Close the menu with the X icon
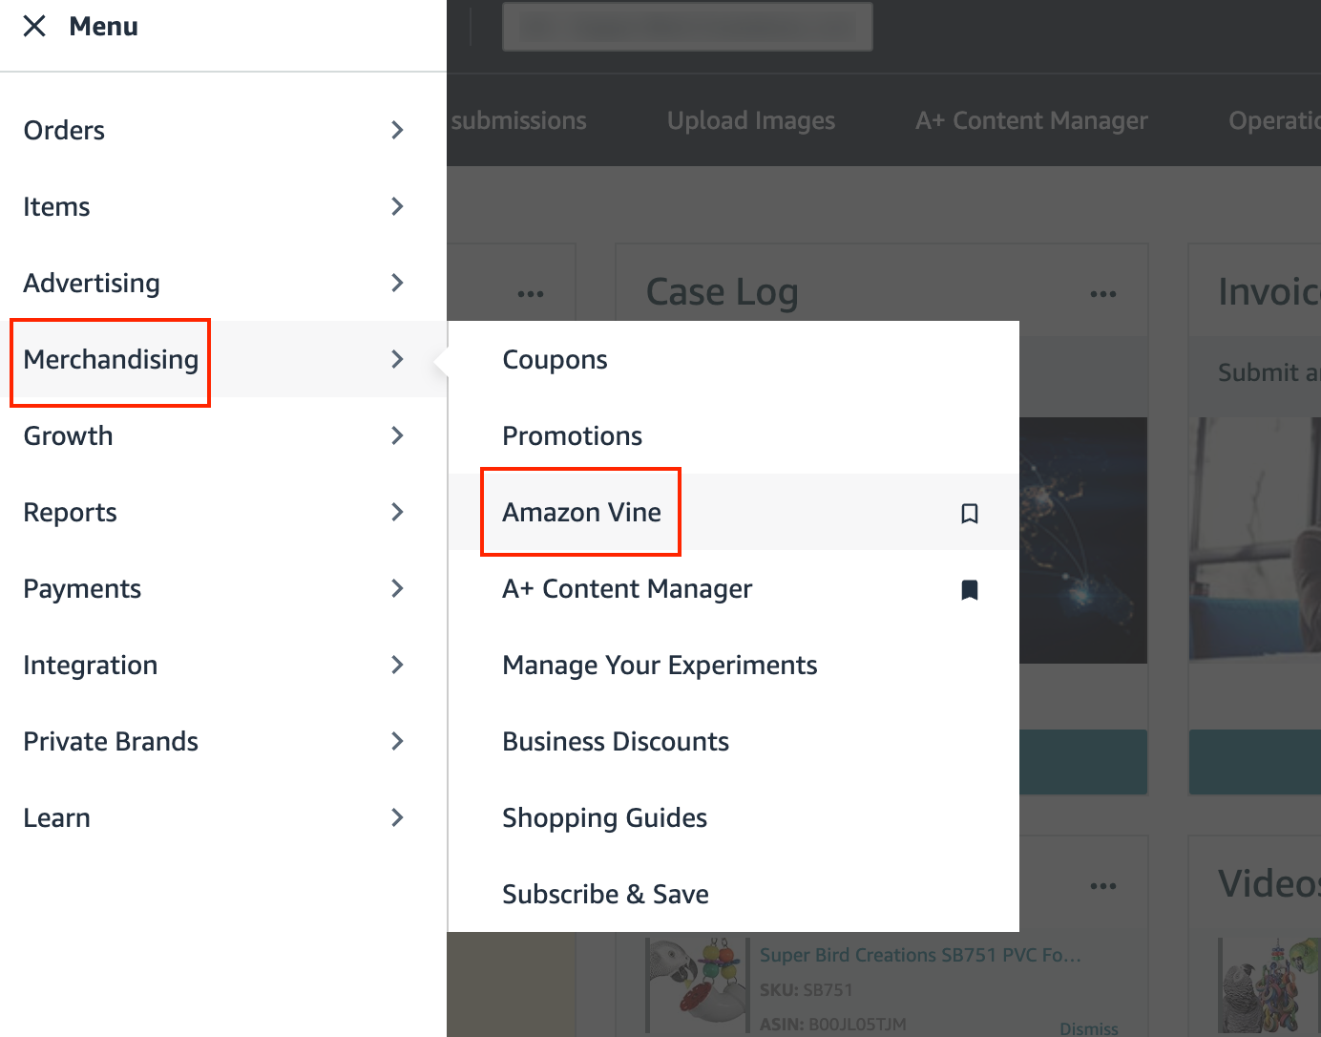Viewport: 1321px width, 1037px height. (x=34, y=26)
